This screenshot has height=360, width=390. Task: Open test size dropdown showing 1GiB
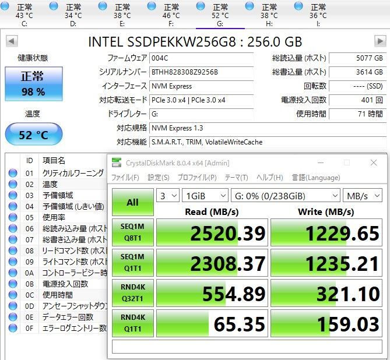[x=205, y=196]
